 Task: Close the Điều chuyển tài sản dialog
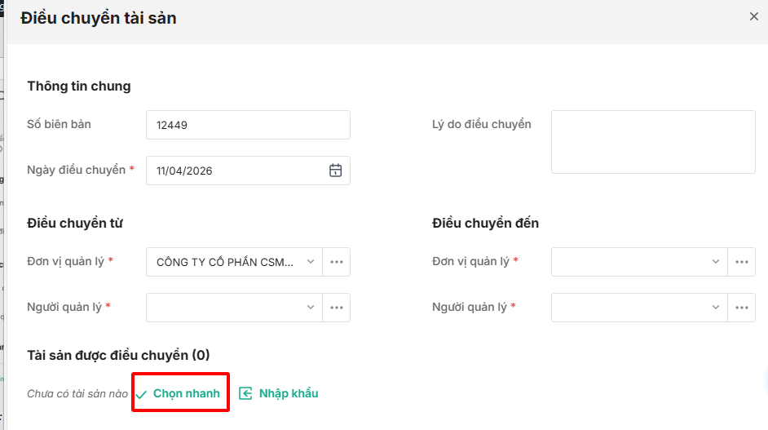pos(754,16)
